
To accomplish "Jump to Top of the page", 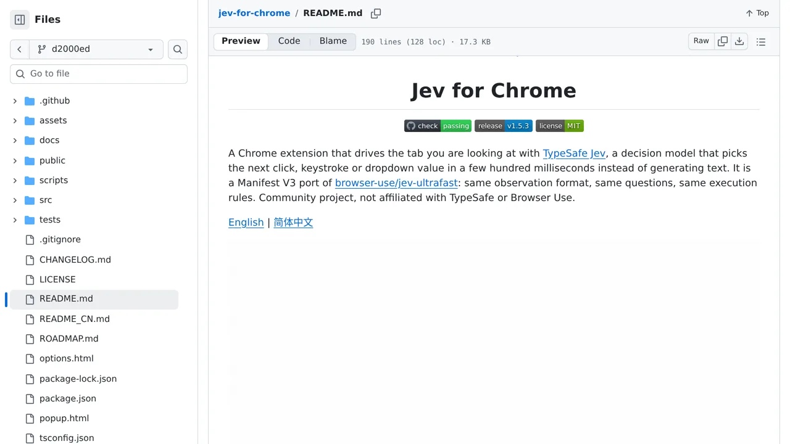I will (757, 13).
